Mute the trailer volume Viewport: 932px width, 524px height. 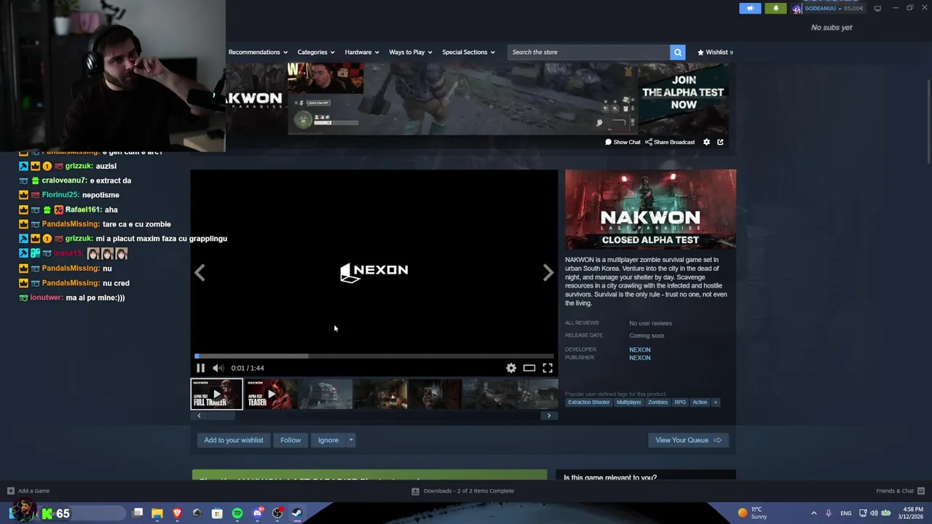click(218, 368)
